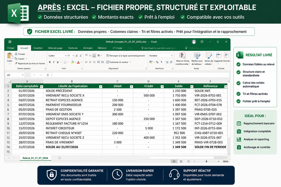
Task: Click the Coller paste icon
Action: 10,56
